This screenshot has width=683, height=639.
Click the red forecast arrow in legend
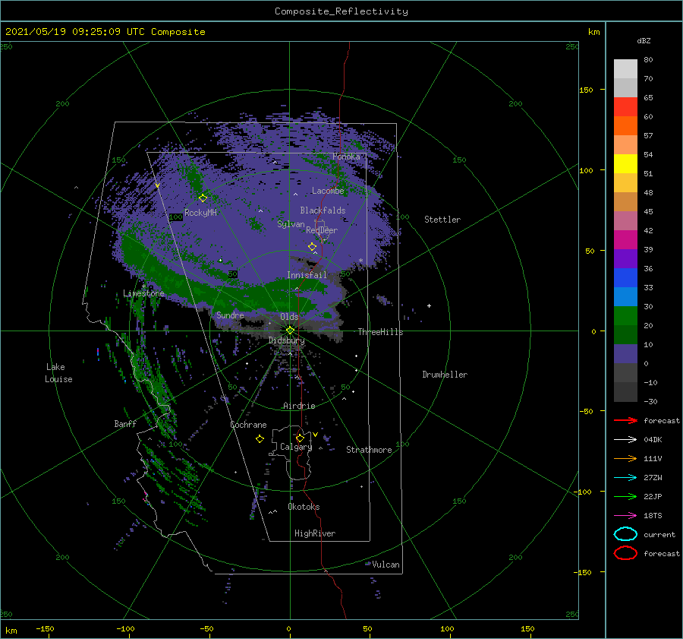pos(625,420)
